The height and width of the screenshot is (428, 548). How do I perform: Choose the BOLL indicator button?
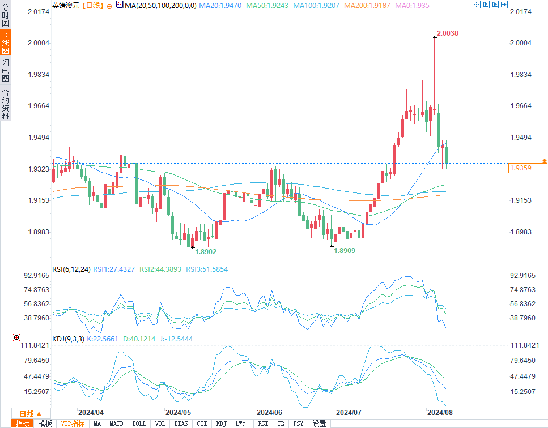pos(139,423)
